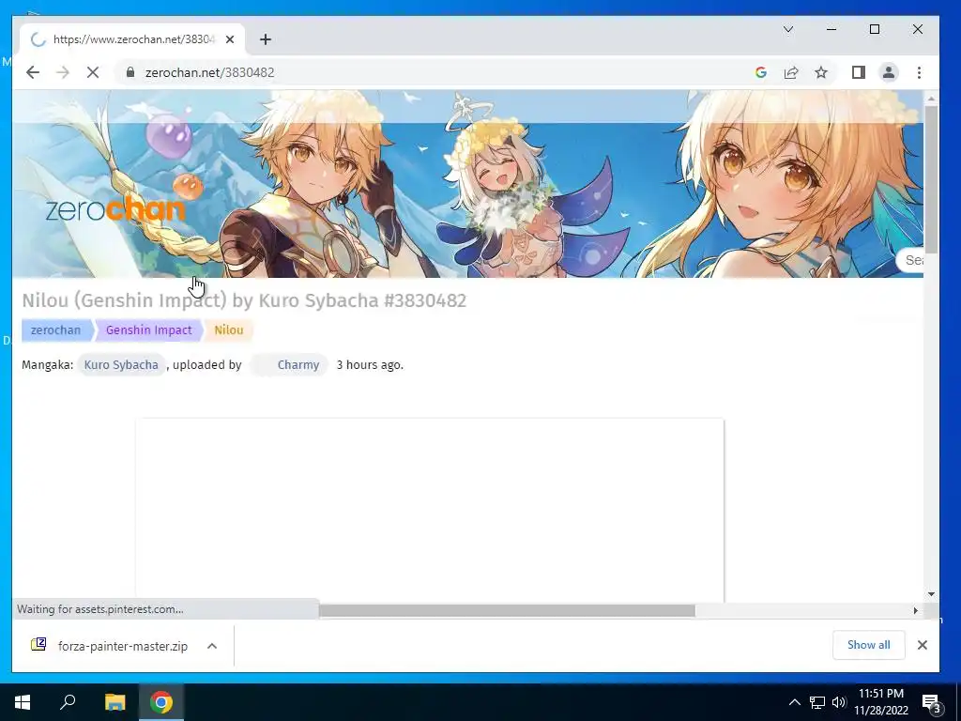Open Windows taskbar search
961x721 pixels.
pos(68,701)
